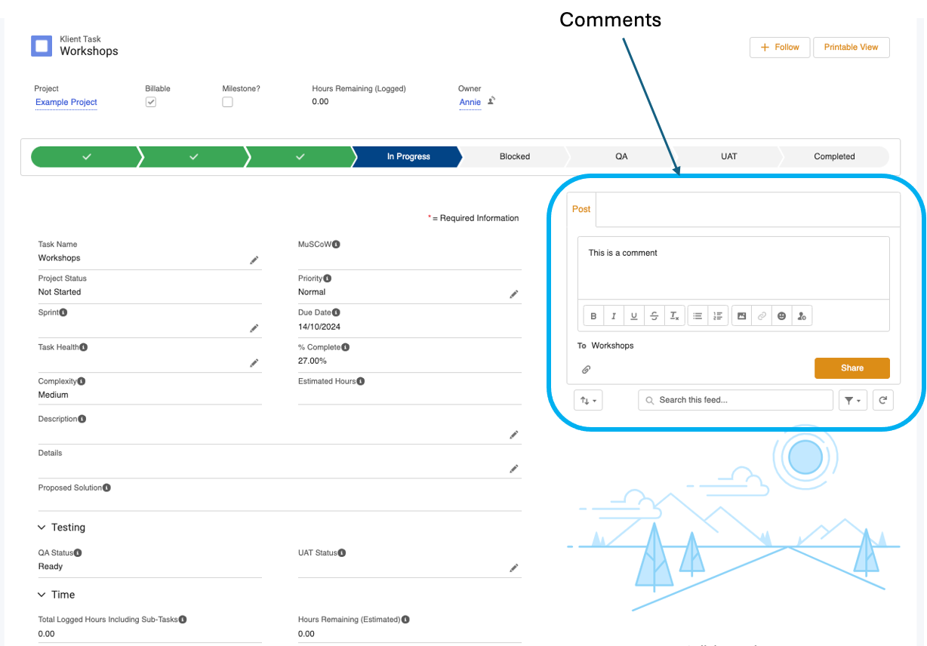Insert a bulleted list in comment
927x646 pixels.
[x=698, y=316]
